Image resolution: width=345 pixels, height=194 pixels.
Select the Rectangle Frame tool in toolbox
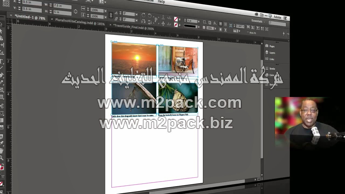click(x=2, y=90)
